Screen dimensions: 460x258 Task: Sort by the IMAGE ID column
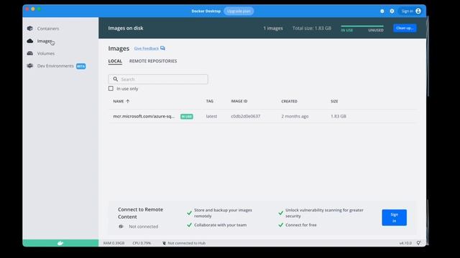(239, 101)
